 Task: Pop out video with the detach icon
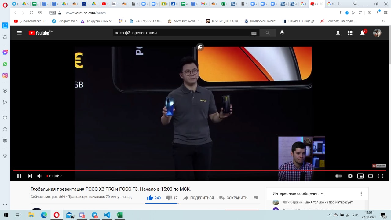[x=200, y=47]
